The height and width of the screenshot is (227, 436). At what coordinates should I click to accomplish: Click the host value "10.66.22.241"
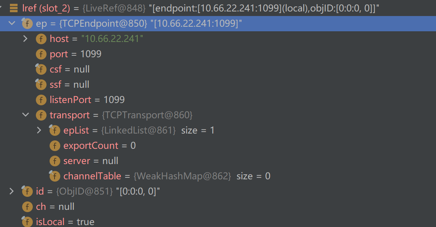click(112, 39)
